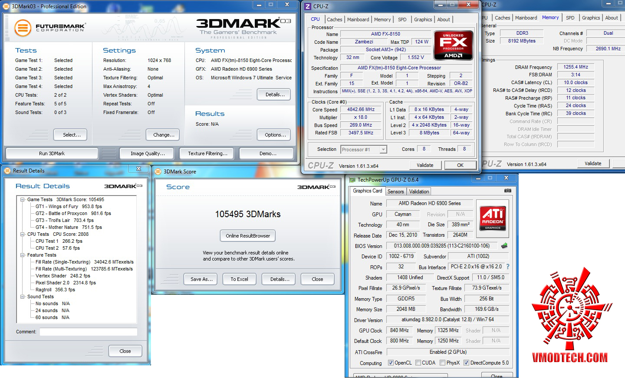Click the BIOS Version field in GPU-Z

pyautogui.click(x=442, y=246)
